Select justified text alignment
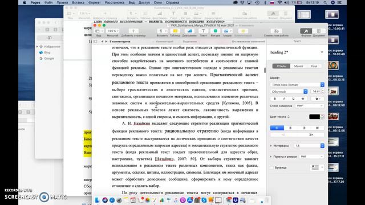Screen dimensions: 365x205 (x=317, y=128)
